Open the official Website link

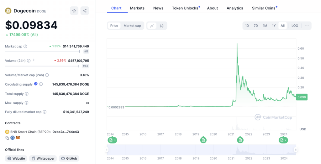click(x=16, y=158)
